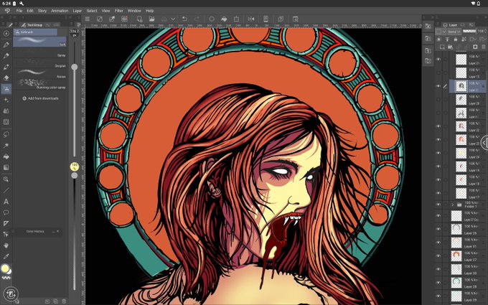The image size is (488, 305).
Task: Click the create layer mask icon
Action: [475, 47]
